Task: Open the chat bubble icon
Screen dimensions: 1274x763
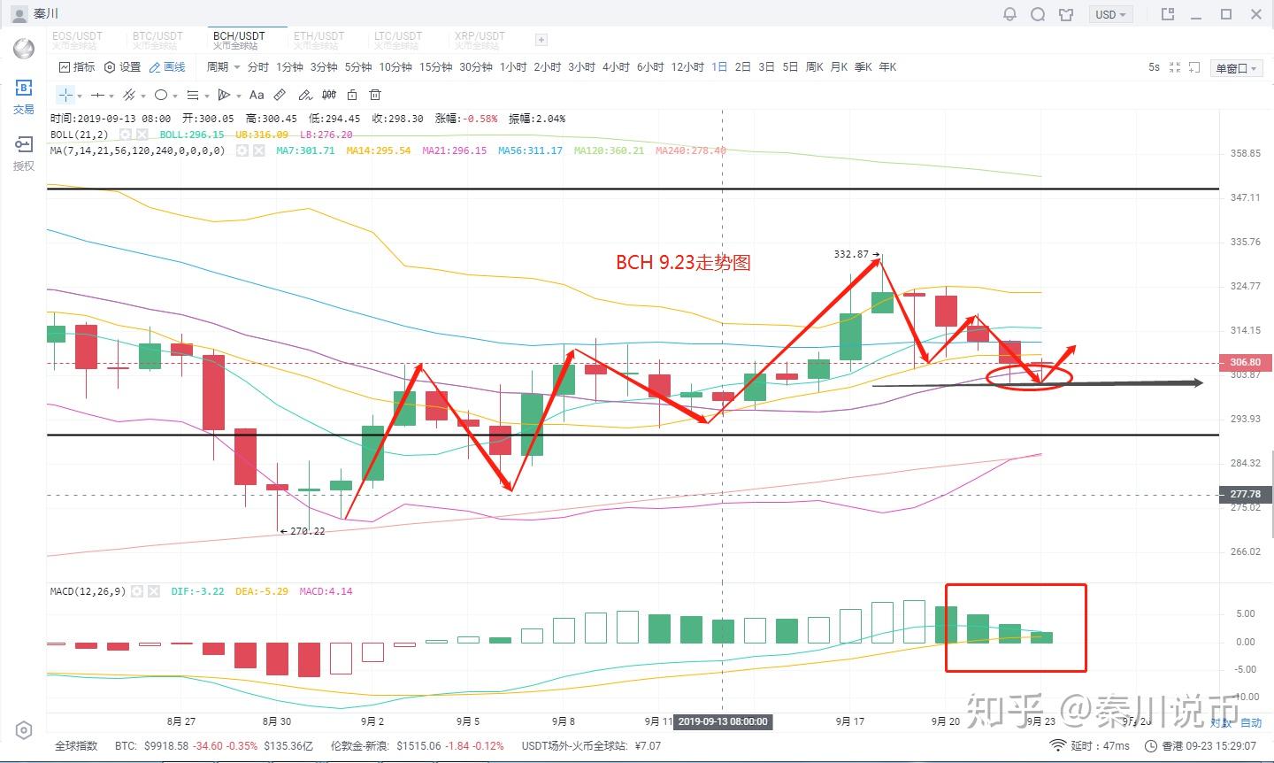Action: 1038,14
